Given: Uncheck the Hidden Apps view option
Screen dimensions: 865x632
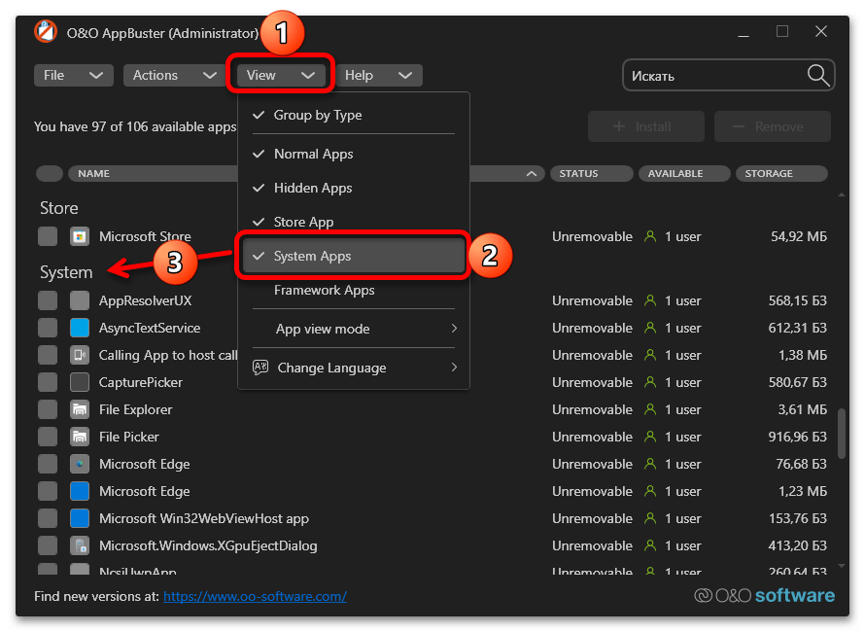Looking at the screenshot, I should (x=313, y=188).
